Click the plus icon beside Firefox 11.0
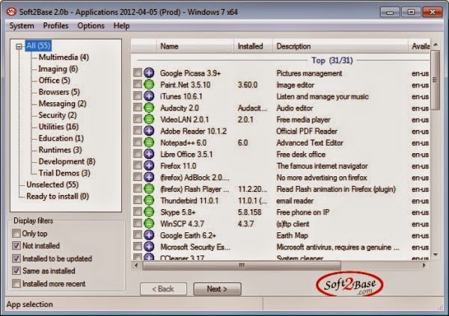The height and width of the screenshot is (316, 449). click(149, 165)
